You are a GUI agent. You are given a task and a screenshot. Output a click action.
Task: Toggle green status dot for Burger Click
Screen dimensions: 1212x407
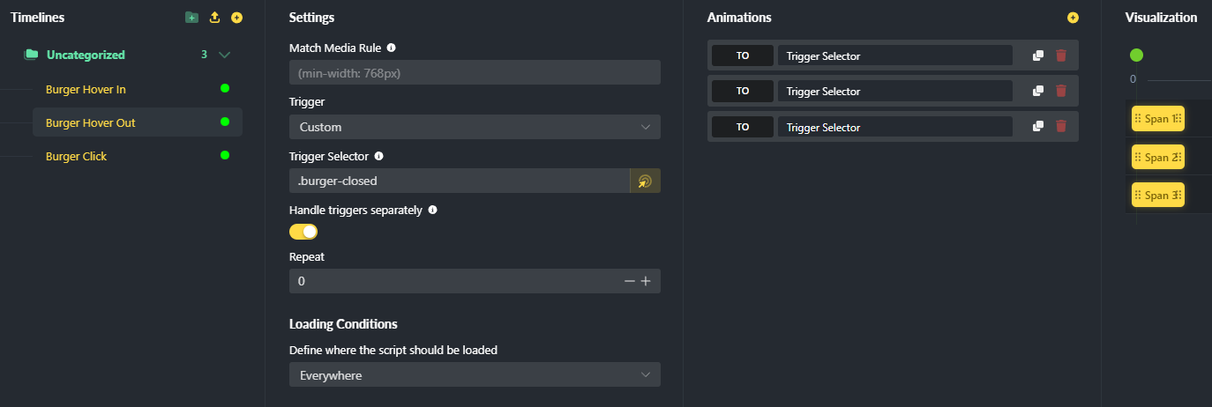pos(225,155)
